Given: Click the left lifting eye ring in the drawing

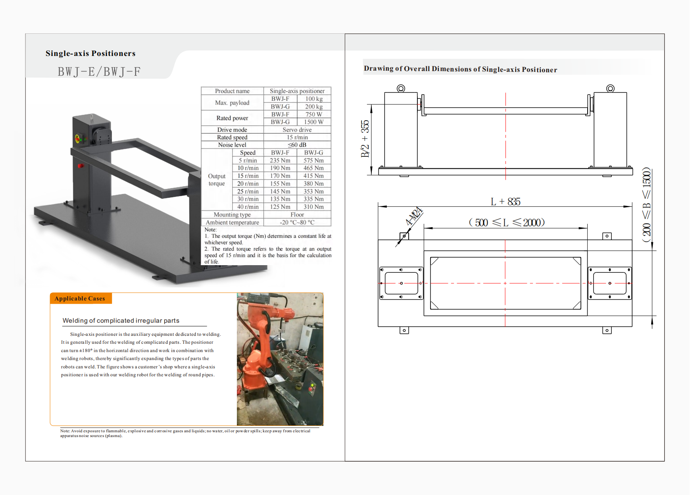Looking at the screenshot, I should 401,88.
